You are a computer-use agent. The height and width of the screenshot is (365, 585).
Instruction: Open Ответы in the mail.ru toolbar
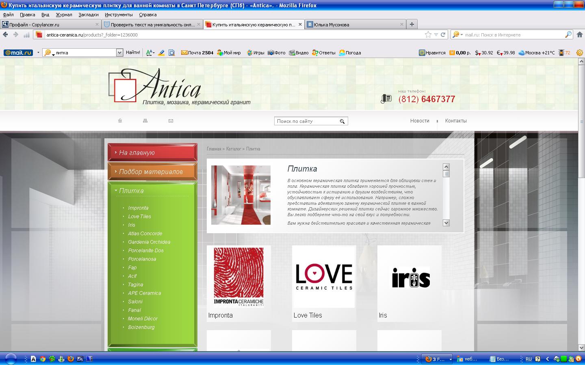[x=324, y=53]
